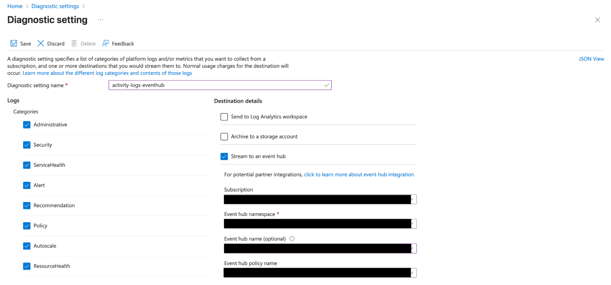Open the Event hub policy name dropdown
This screenshot has width=611, height=285.
(320, 273)
